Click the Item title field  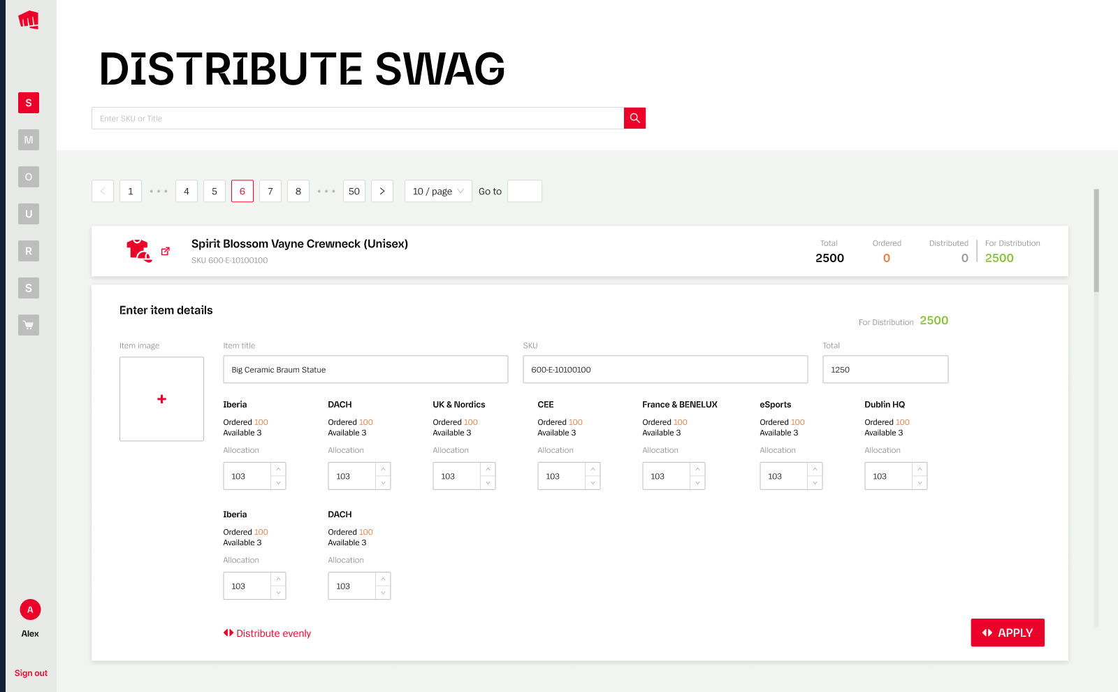(365, 369)
